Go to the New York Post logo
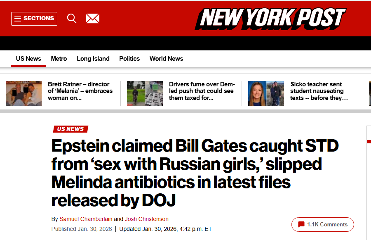Screen dimensions: 371x240 tap(270, 19)
